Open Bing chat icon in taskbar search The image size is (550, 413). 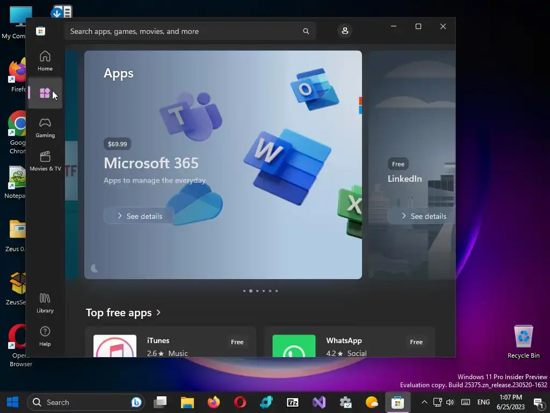[136, 402]
